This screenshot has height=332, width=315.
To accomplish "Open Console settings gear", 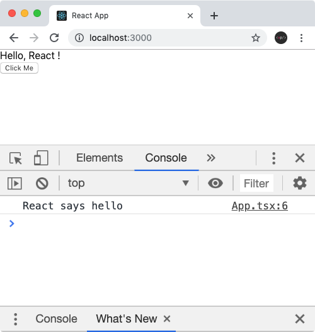I will (x=300, y=184).
